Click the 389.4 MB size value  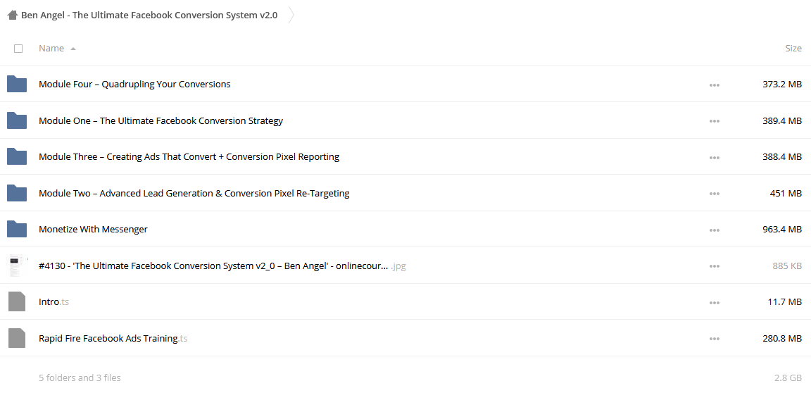pos(782,120)
